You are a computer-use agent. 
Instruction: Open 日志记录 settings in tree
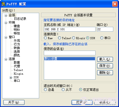[20, 19]
